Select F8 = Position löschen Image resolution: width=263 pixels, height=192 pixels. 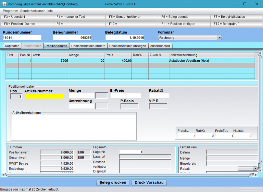(27, 24)
